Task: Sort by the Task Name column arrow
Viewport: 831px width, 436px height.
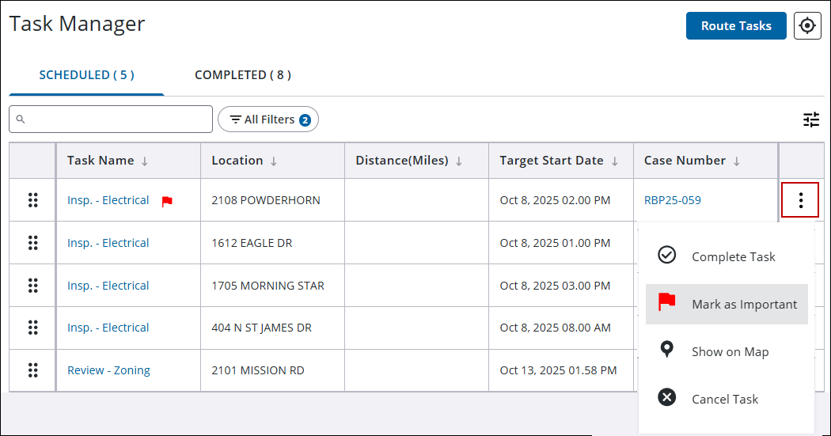Action: [x=145, y=161]
